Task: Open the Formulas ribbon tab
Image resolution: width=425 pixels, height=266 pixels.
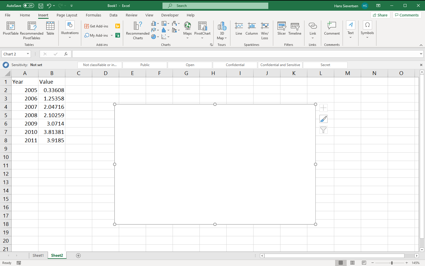Action: pos(93,15)
